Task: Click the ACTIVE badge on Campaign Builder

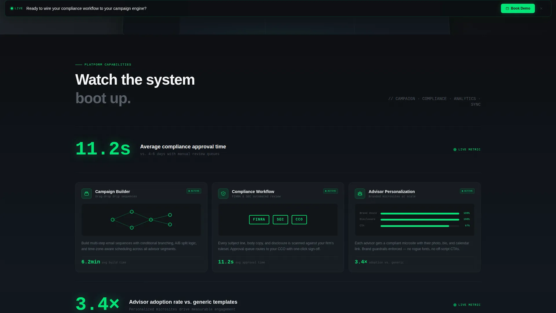Action: click(194, 191)
